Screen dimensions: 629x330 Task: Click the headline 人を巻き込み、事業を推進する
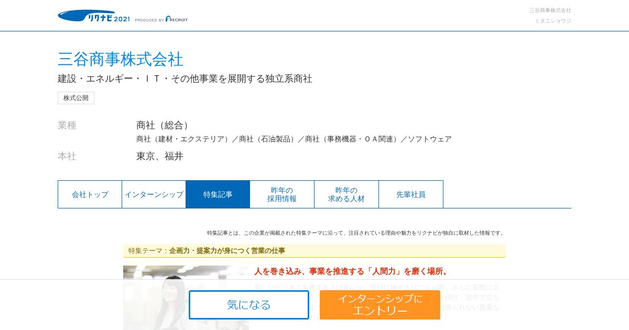[351, 271]
